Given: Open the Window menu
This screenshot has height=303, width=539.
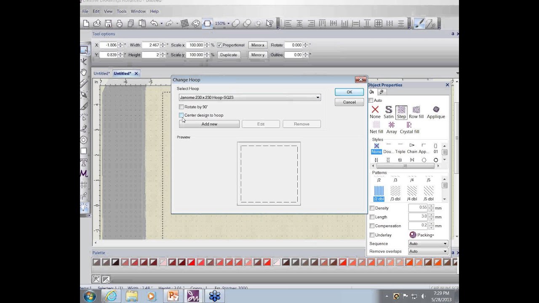Looking at the screenshot, I should tap(138, 11).
